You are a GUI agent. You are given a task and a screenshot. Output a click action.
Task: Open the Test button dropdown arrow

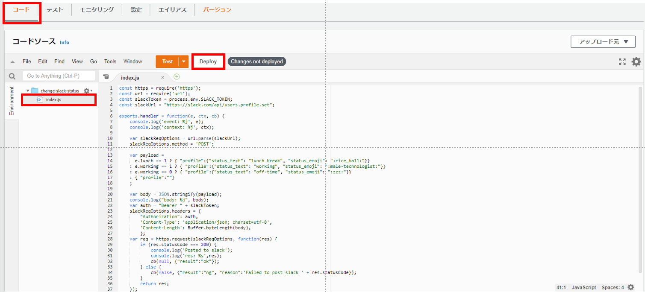(x=183, y=61)
